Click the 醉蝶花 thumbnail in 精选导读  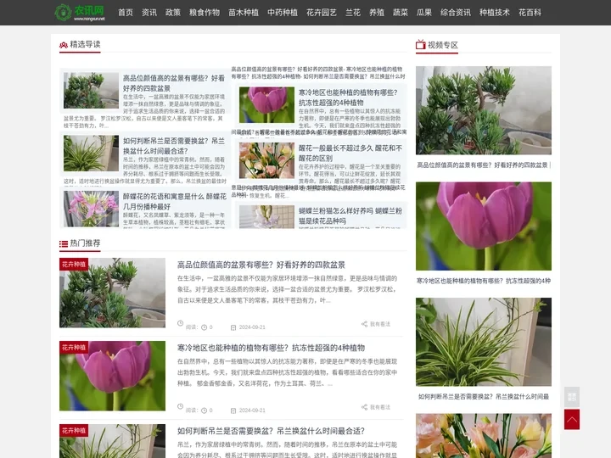point(91,209)
